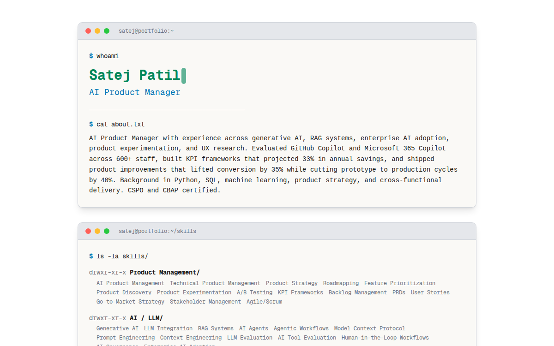
Task: Select the "Product Experimentation" skill tag
Action: pyautogui.click(x=194, y=292)
